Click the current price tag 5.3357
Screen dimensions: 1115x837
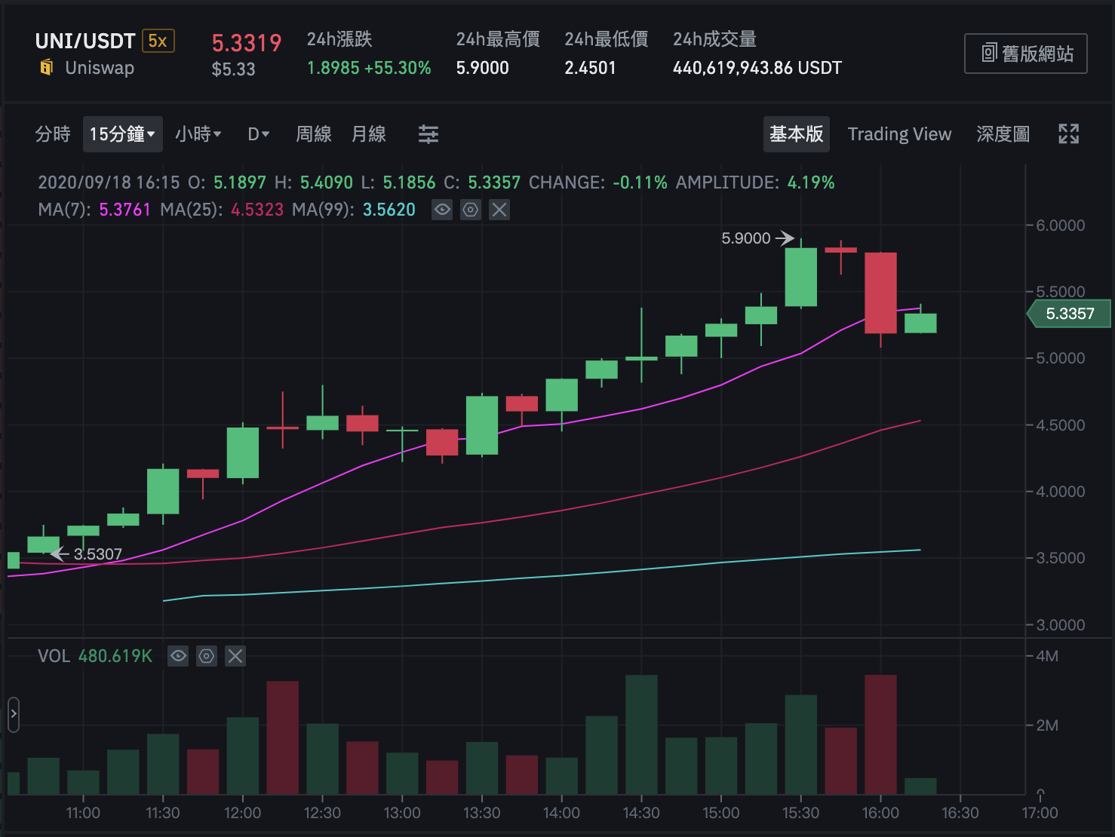pos(1070,314)
